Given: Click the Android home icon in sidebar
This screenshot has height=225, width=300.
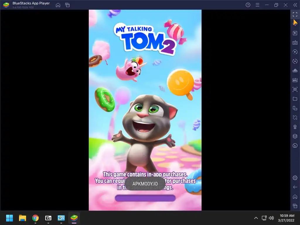Looking at the screenshot, I should click(x=295, y=197).
